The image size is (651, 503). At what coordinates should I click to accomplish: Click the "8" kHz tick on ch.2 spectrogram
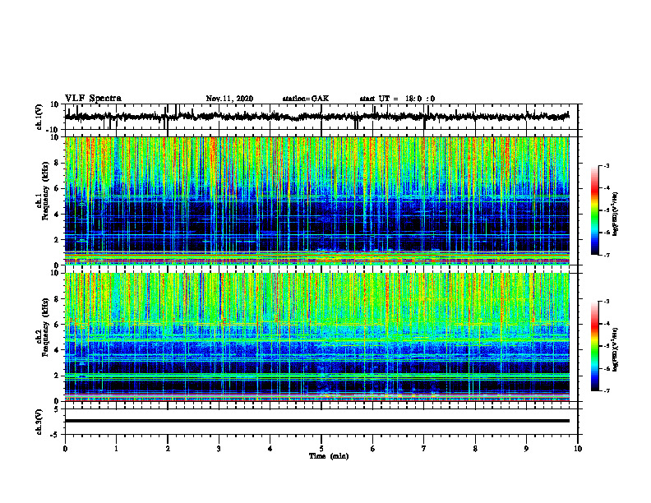point(58,299)
